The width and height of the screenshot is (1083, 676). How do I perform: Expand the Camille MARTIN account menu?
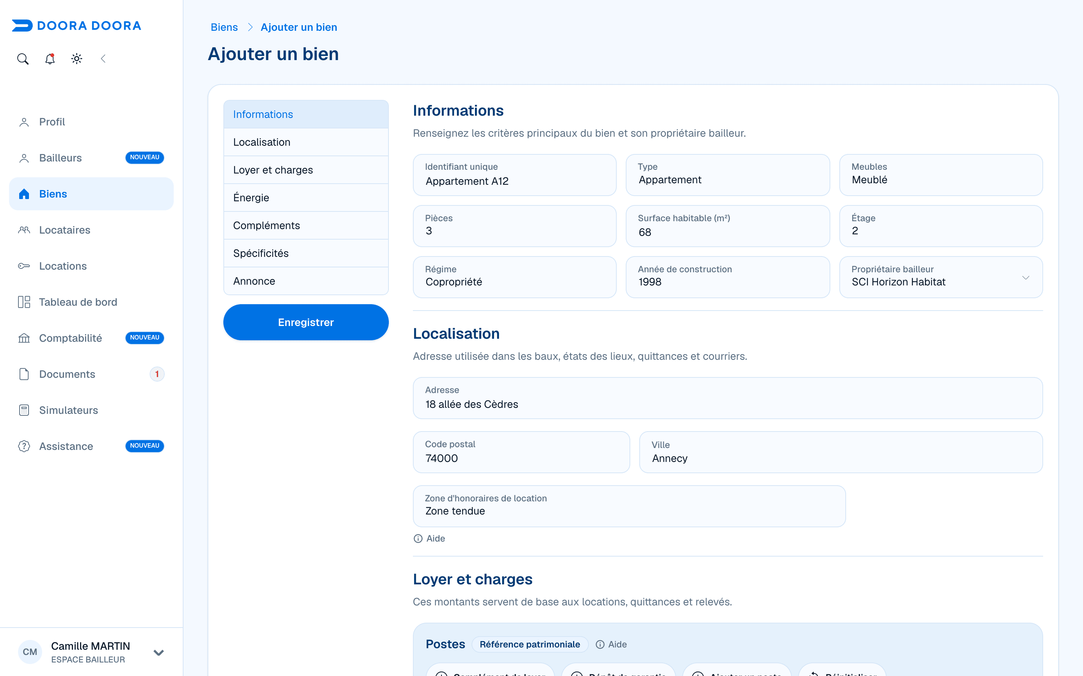click(x=158, y=652)
